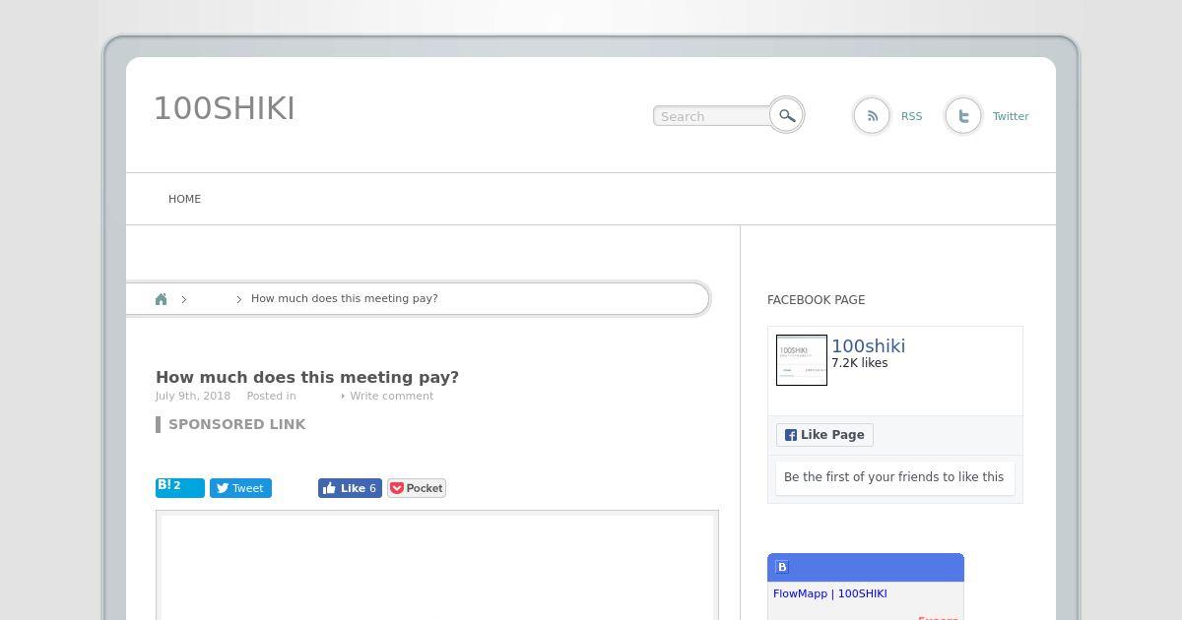Click the Twitter text link
Image resolution: width=1182 pixels, height=620 pixels.
pyautogui.click(x=1011, y=116)
